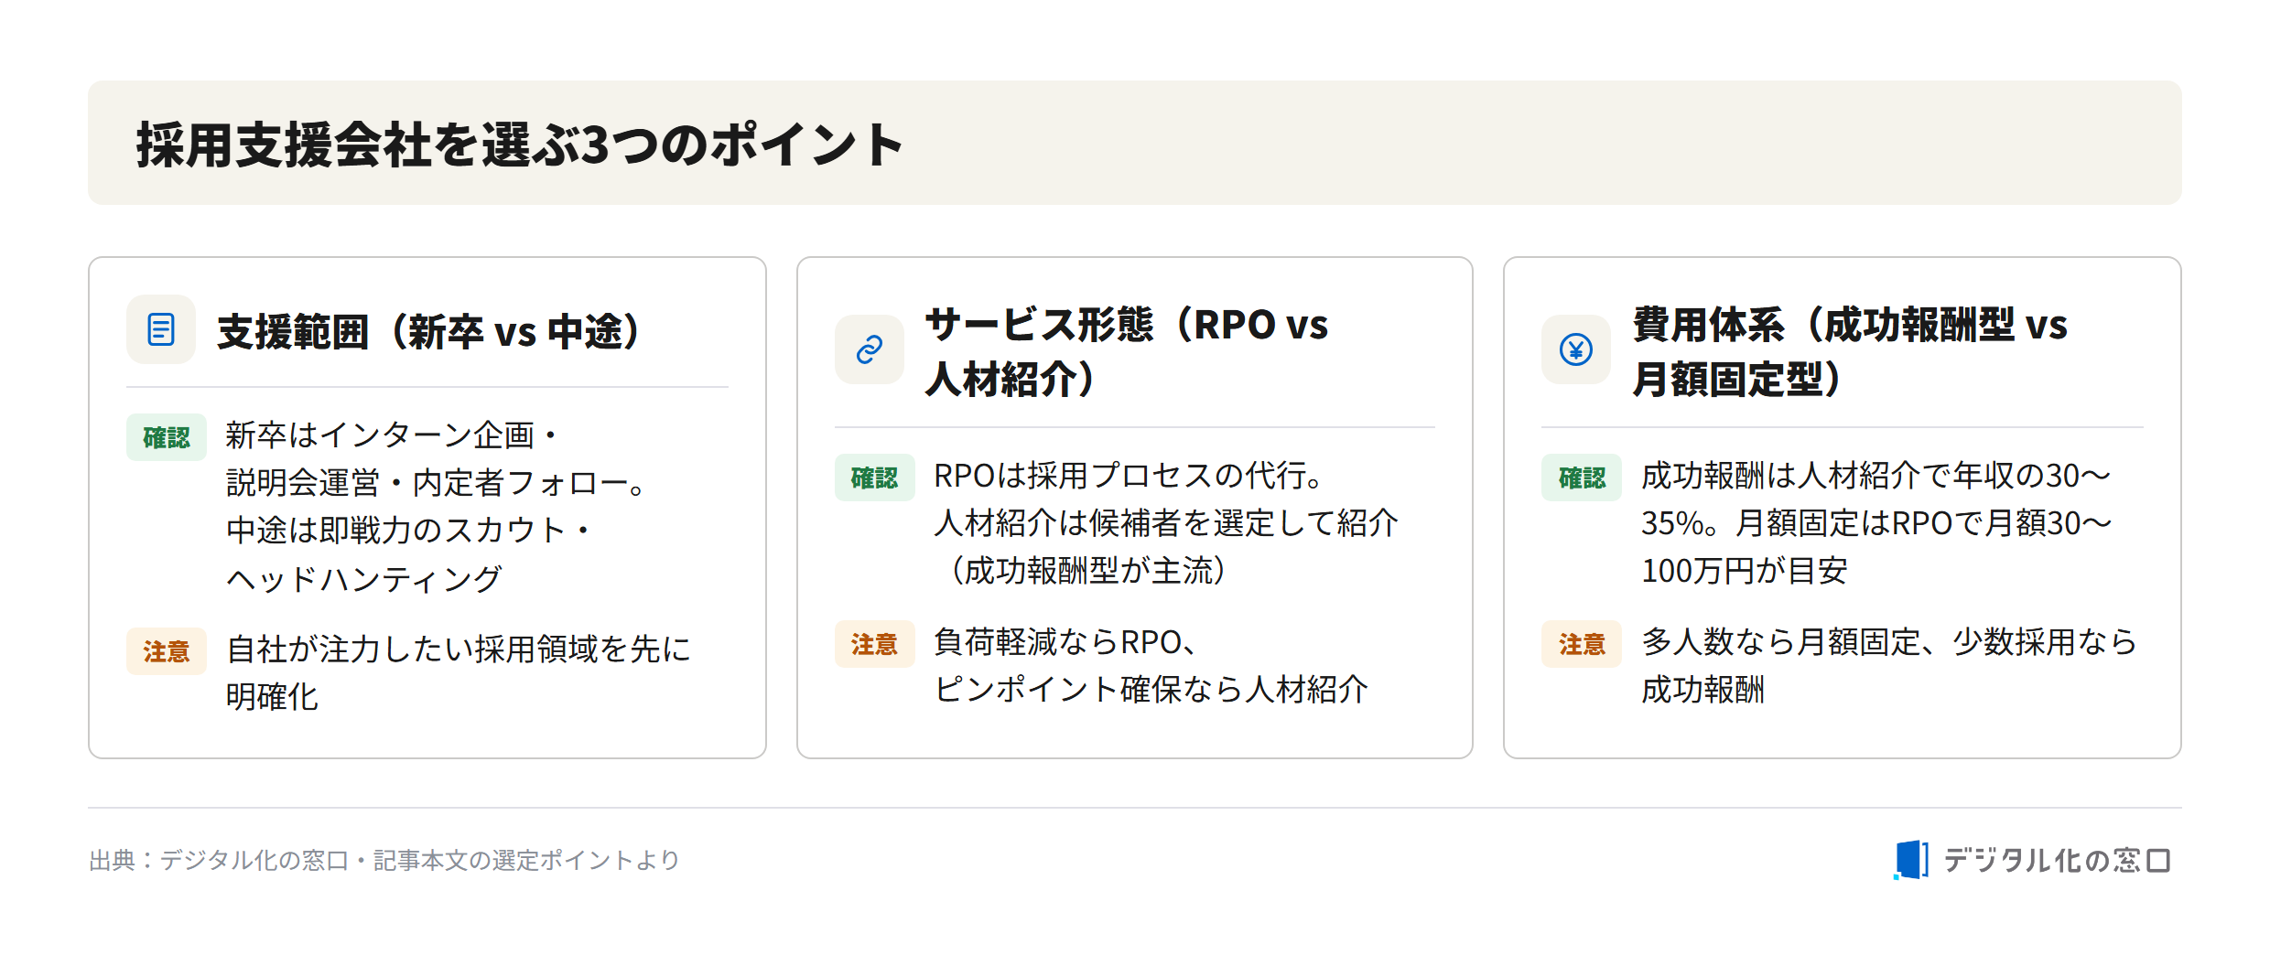Select the 費用体系（成功報酬型 vs 月額固定型）heading
This screenshot has width=2270, height=966.
pyautogui.click(x=1851, y=351)
